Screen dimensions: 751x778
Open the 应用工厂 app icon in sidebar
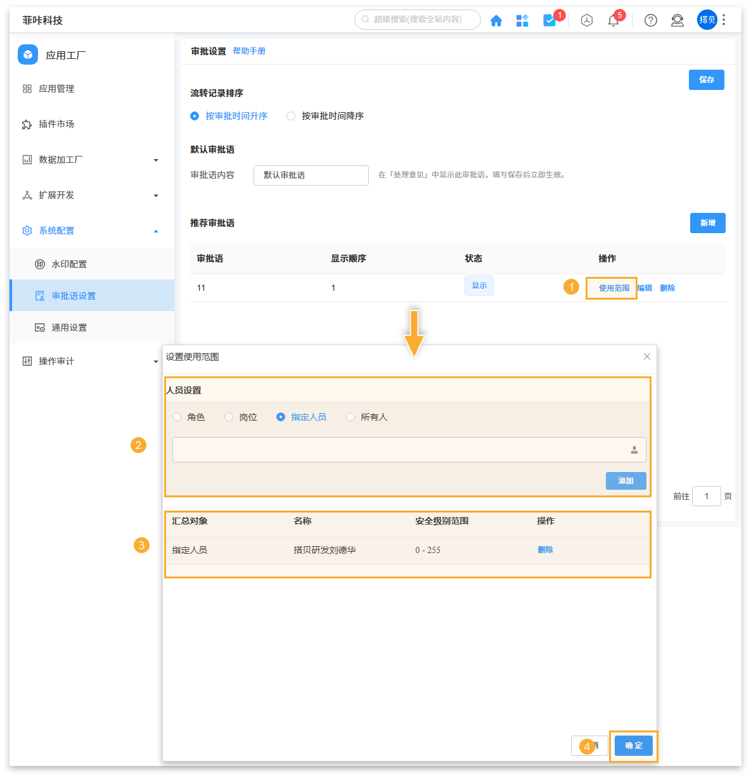(28, 54)
